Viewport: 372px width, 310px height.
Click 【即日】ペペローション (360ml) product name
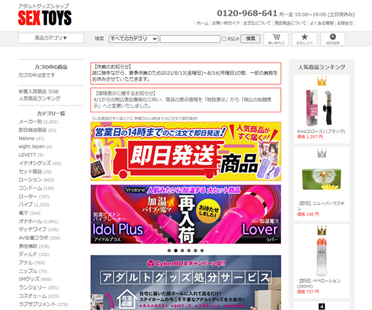319,283
